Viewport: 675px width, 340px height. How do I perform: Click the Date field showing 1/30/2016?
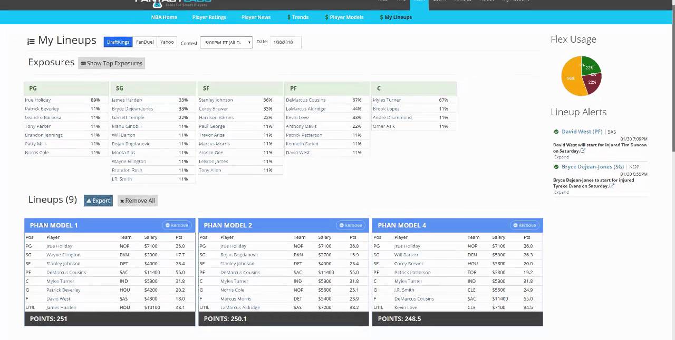285,42
